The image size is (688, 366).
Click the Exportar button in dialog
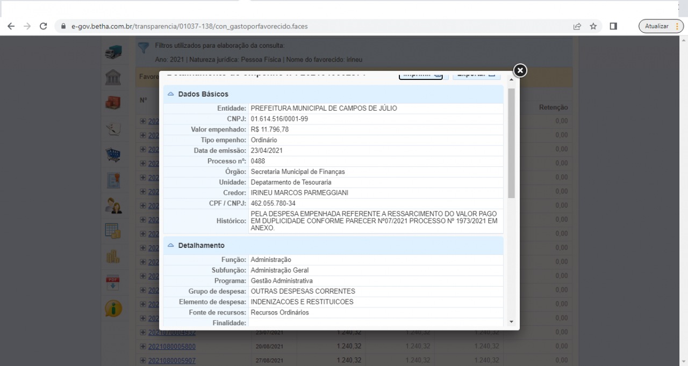pyautogui.click(x=477, y=75)
